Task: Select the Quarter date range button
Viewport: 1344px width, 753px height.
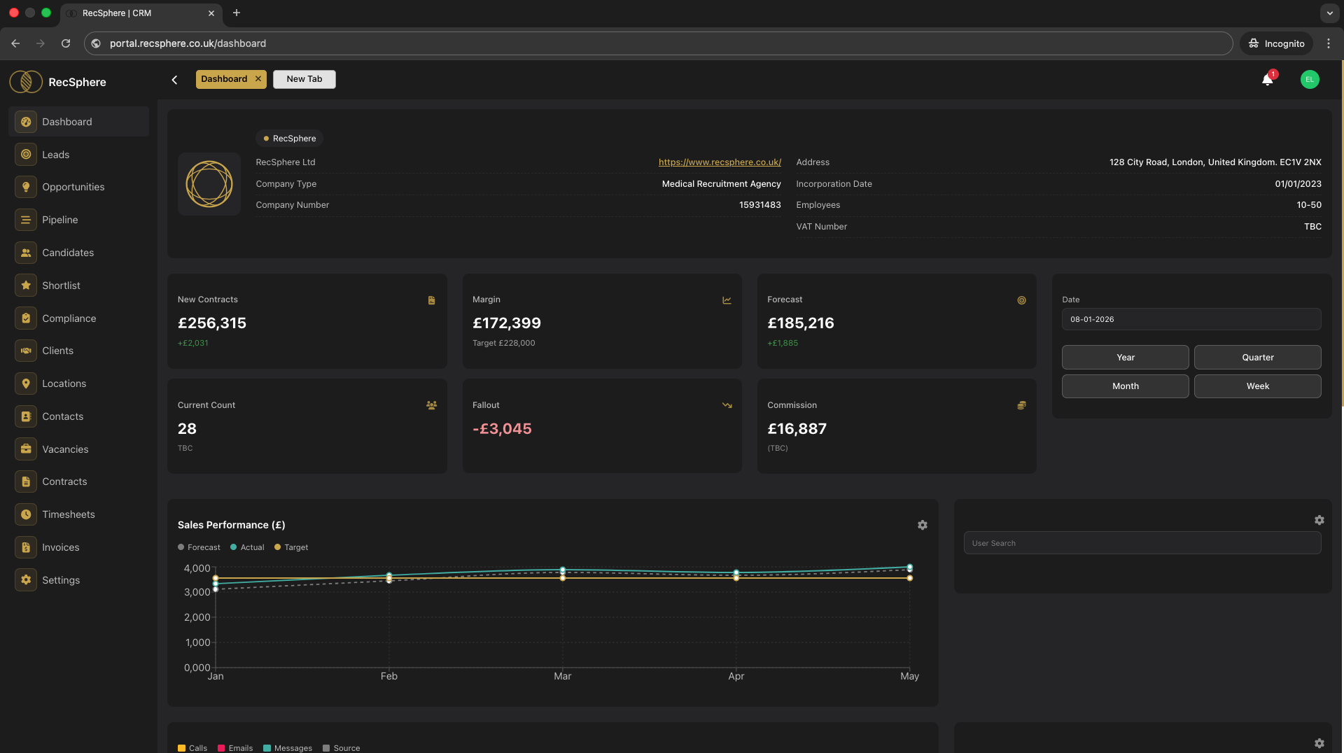Action: click(x=1257, y=357)
